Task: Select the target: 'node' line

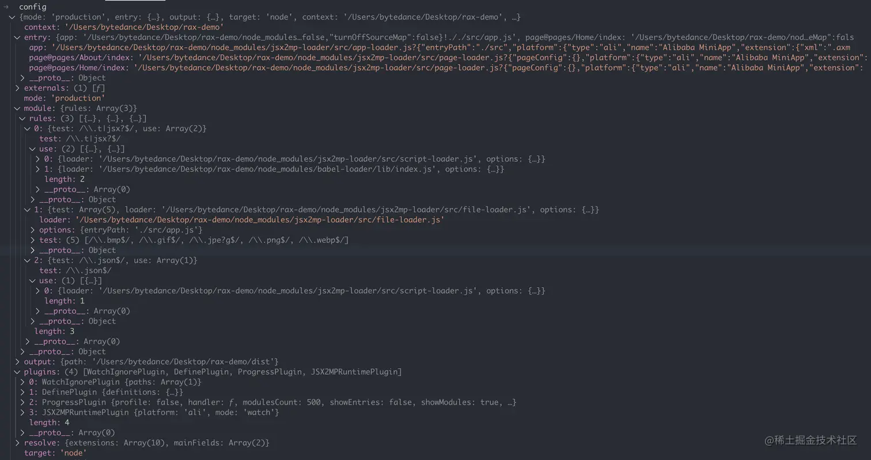Action: click(55, 453)
